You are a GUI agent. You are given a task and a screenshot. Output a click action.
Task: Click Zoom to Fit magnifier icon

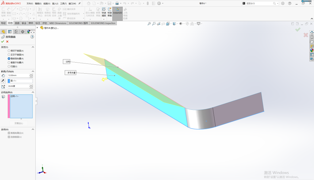149,24
